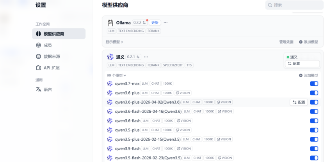Switch off the qwen3.5-plus toggle
The image size is (324, 162).
coord(314,130)
